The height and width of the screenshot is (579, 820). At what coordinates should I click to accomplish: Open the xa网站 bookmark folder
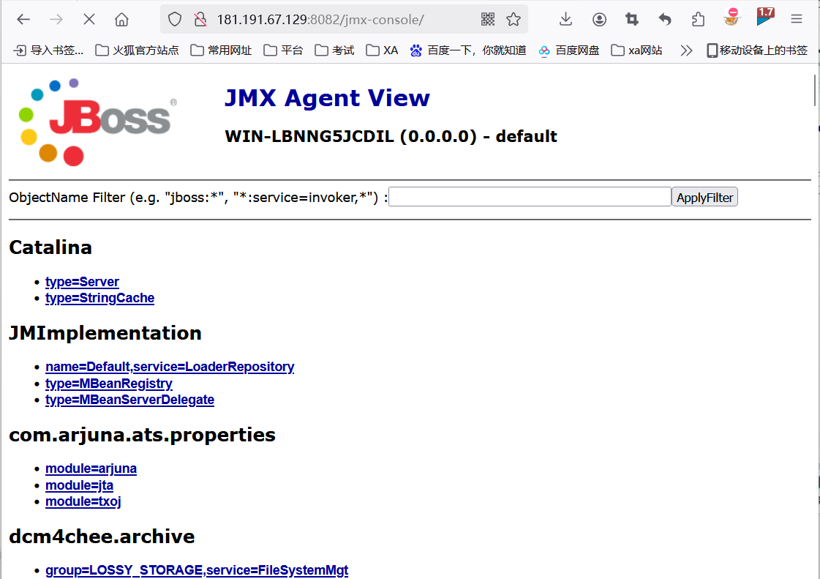[x=637, y=51]
